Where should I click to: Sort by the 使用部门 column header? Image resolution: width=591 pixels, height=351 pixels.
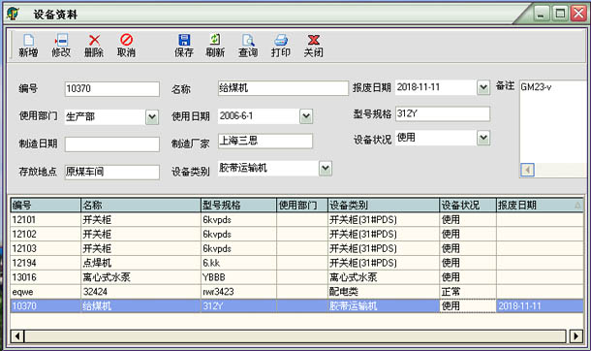tap(302, 206)
